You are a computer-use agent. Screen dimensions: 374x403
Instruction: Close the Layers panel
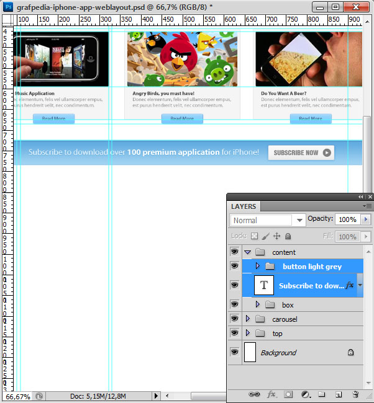pos(370,197)
